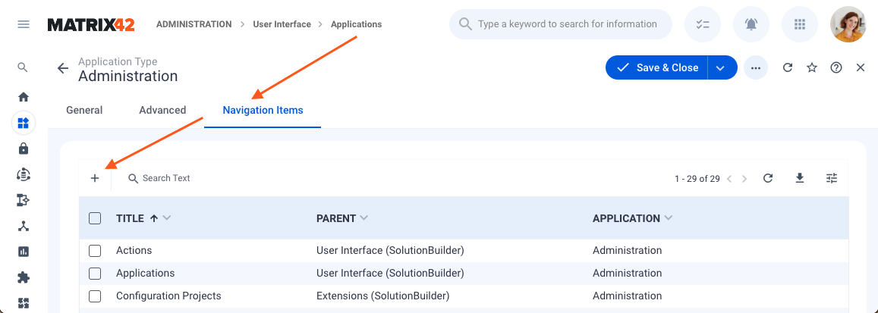The width and height of the screenshot is (878, 313).
Task: Open the hamburger navigation menu
Action: pyautogui.click(x=24, y=24)
